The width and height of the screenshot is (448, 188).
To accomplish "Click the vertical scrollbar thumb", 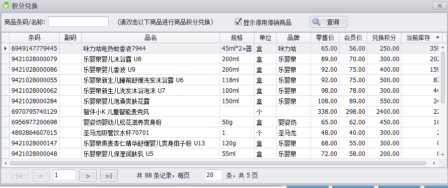I will [x=442, y=77].
